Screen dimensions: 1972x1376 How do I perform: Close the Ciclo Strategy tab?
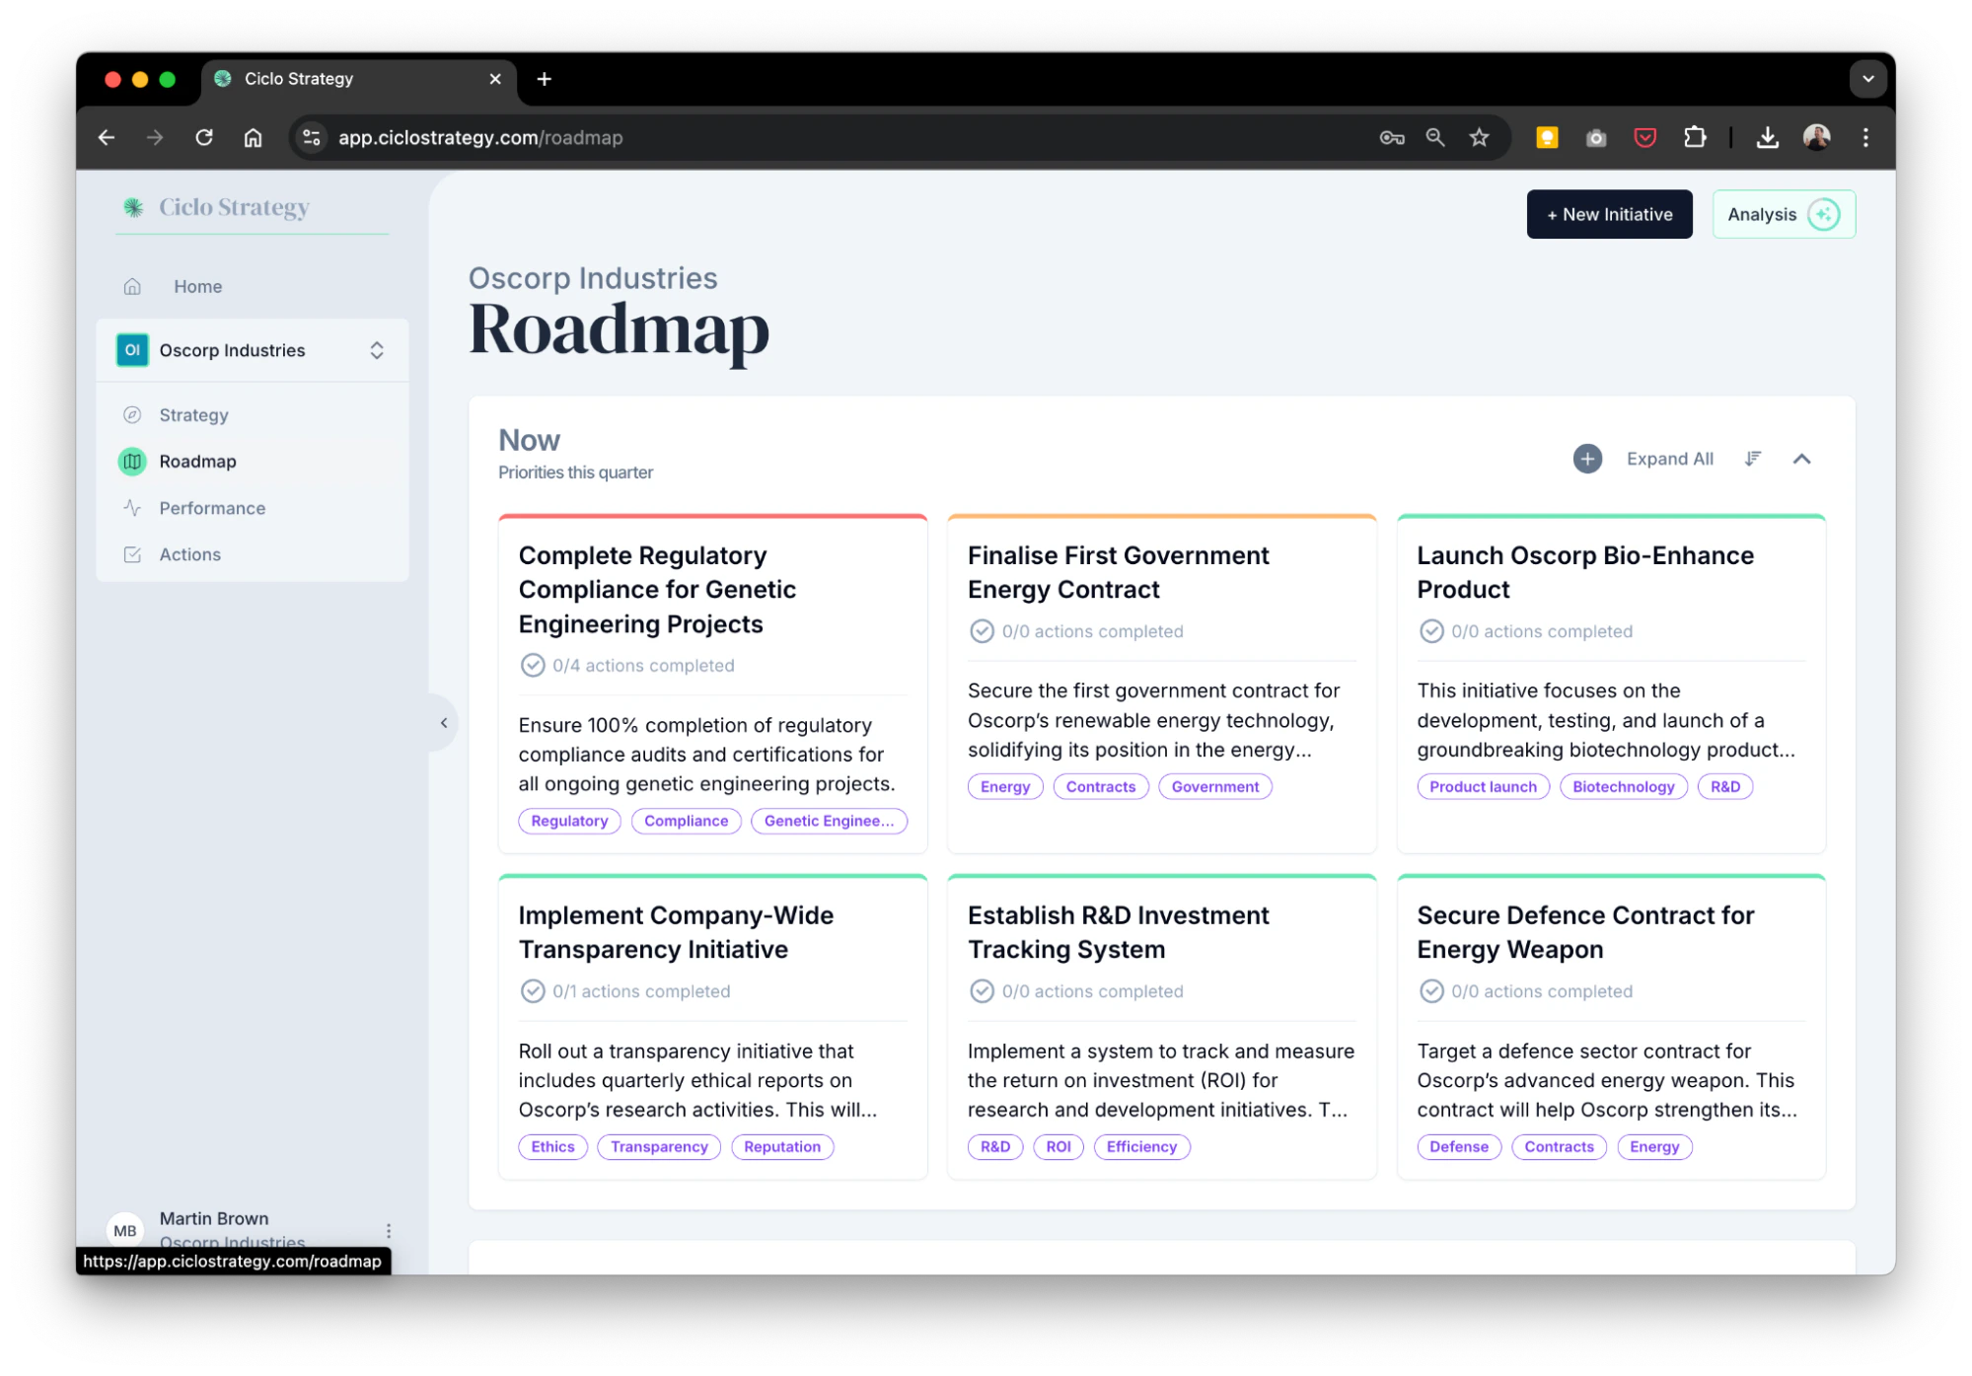[x=495, y=79]
